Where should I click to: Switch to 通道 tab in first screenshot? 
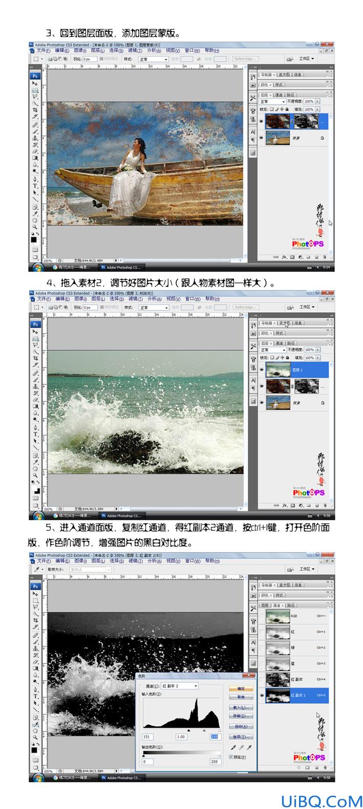point(279,95)
